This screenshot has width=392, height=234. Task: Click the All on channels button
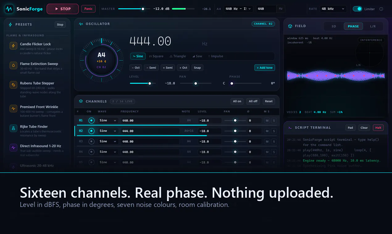coord(237,101)
